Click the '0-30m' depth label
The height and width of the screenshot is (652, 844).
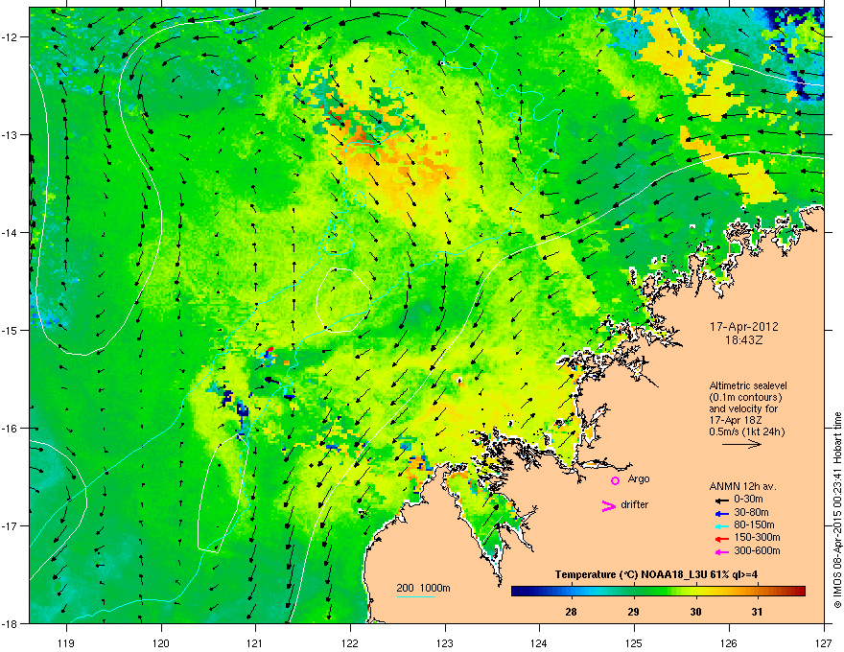pos(748,500)
